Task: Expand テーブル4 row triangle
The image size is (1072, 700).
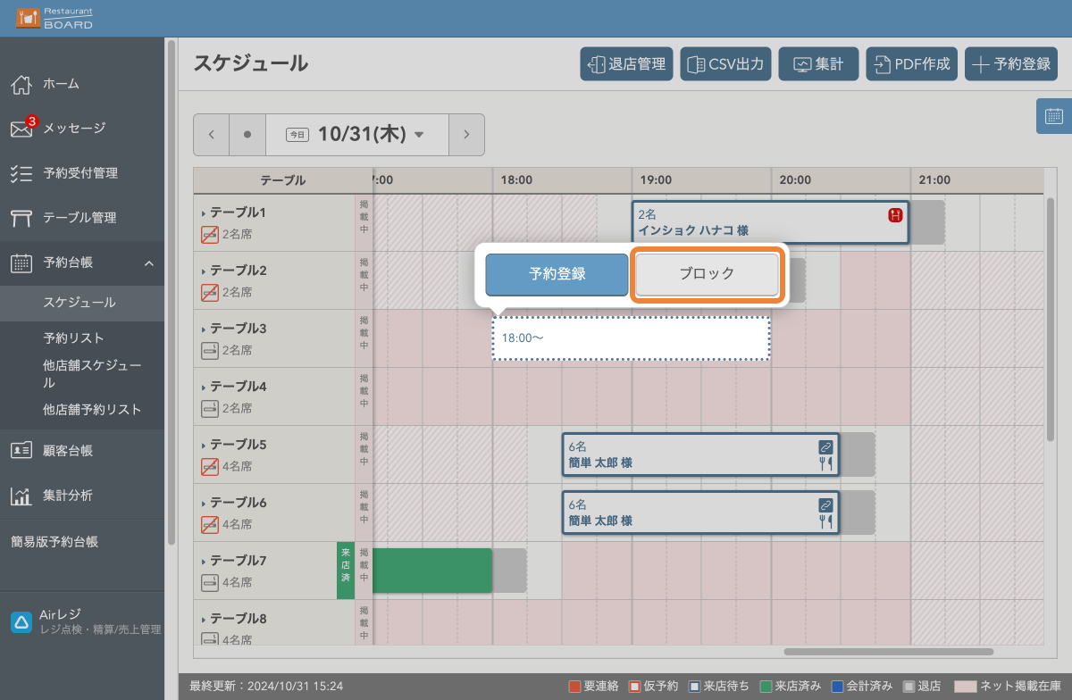Action: tap(204, 387)
